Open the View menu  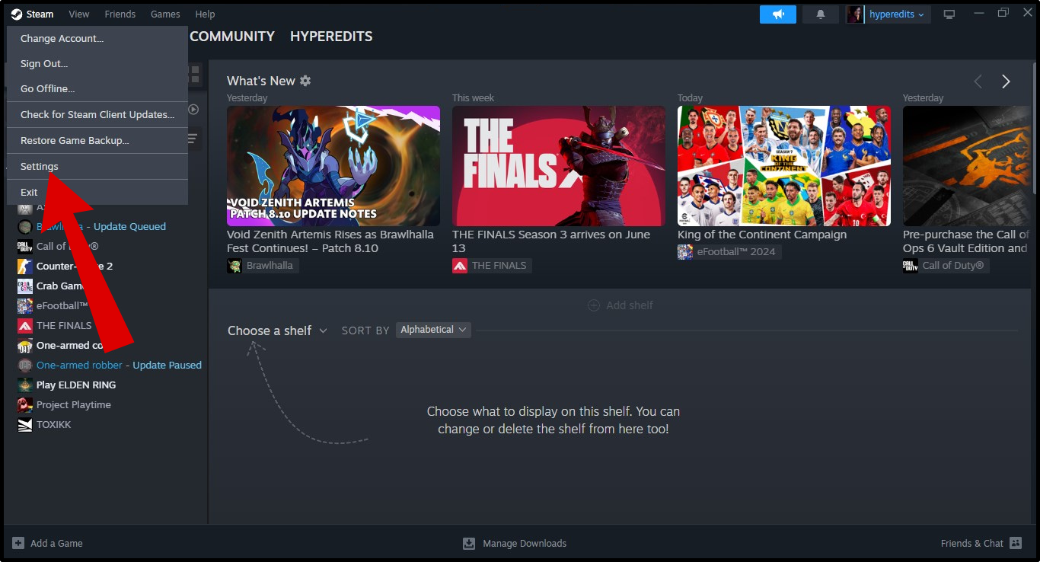point(79,14)
